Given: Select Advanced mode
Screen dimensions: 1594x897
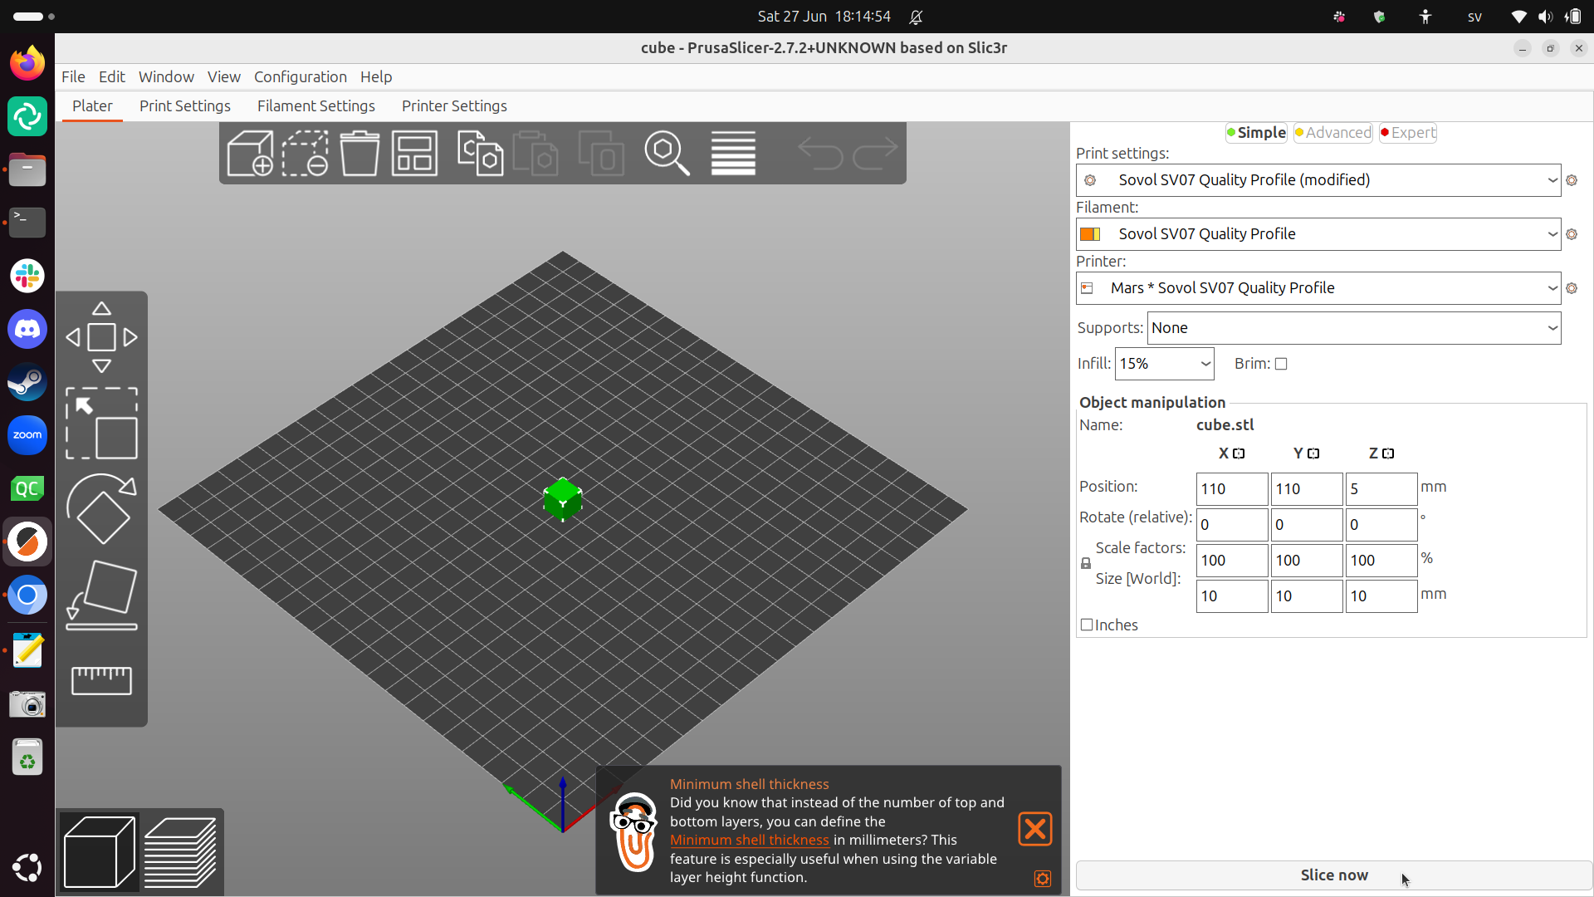Looking at the screenshot, I should click(1333, 133).
